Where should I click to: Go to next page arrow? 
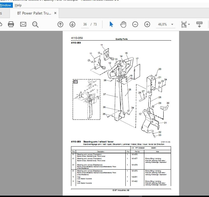(x=72, y=24)
